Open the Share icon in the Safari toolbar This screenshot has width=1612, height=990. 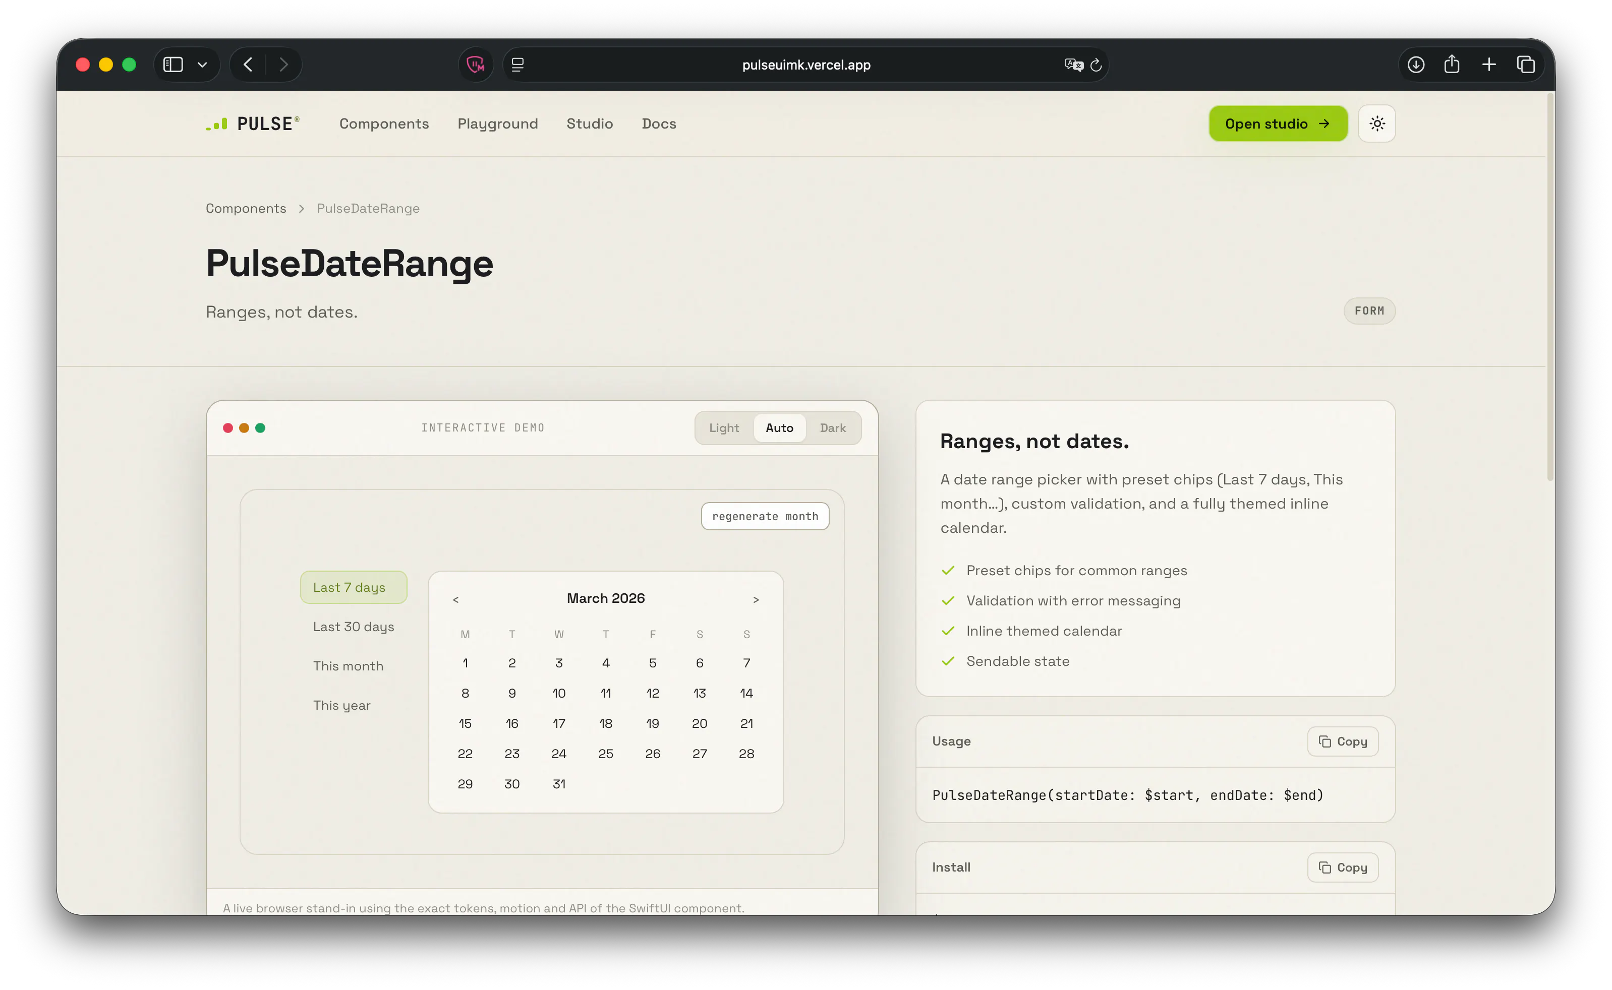coord(1452,64)
